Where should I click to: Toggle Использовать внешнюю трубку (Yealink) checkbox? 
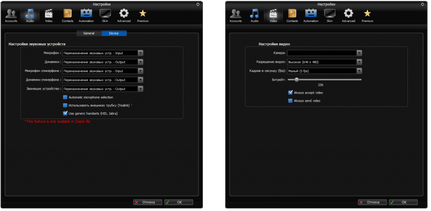(65, 105)
